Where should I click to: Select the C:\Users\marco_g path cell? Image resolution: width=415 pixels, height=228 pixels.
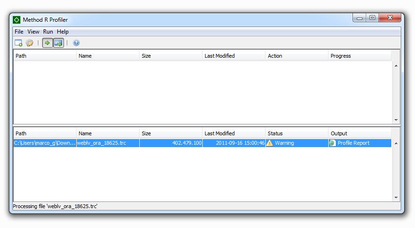point(45,143)
